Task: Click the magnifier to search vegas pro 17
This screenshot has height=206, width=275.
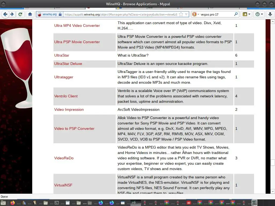Action: pyautogui.click(x=236, y=14)
